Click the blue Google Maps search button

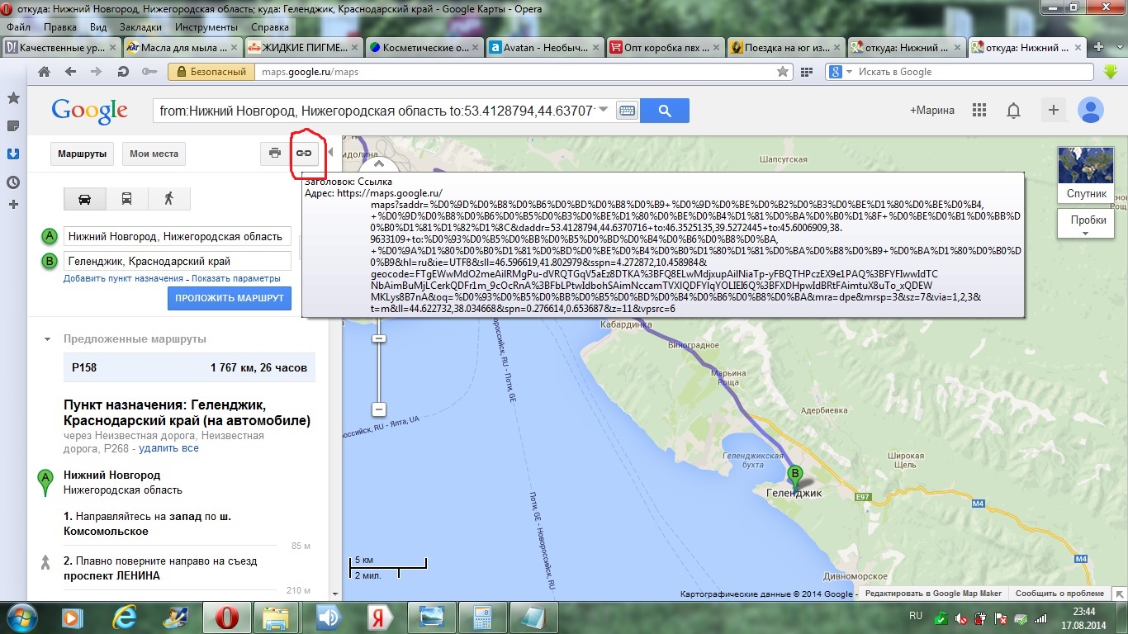tap(664, 110)
